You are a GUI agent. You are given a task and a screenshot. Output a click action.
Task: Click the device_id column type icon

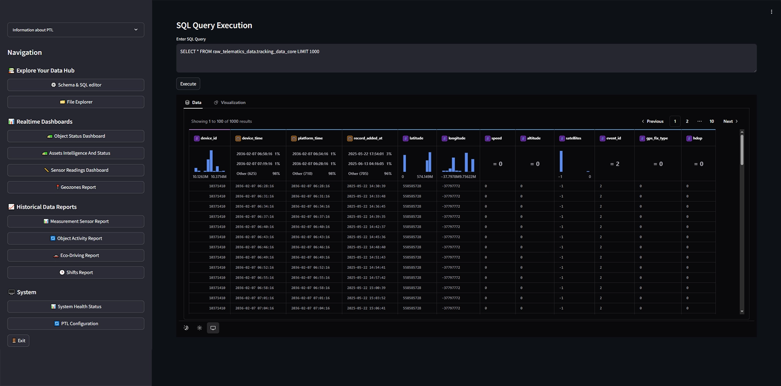pos(197,138)
